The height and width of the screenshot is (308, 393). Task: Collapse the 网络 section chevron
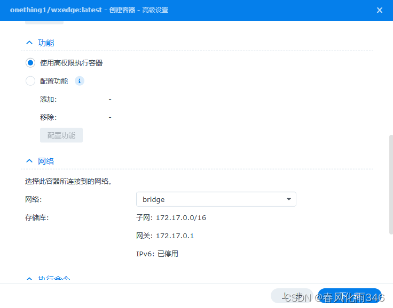tap(29, 161)
